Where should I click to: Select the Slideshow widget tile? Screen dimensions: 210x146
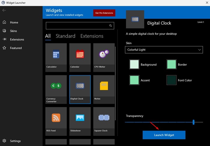(x=80, y=122)
